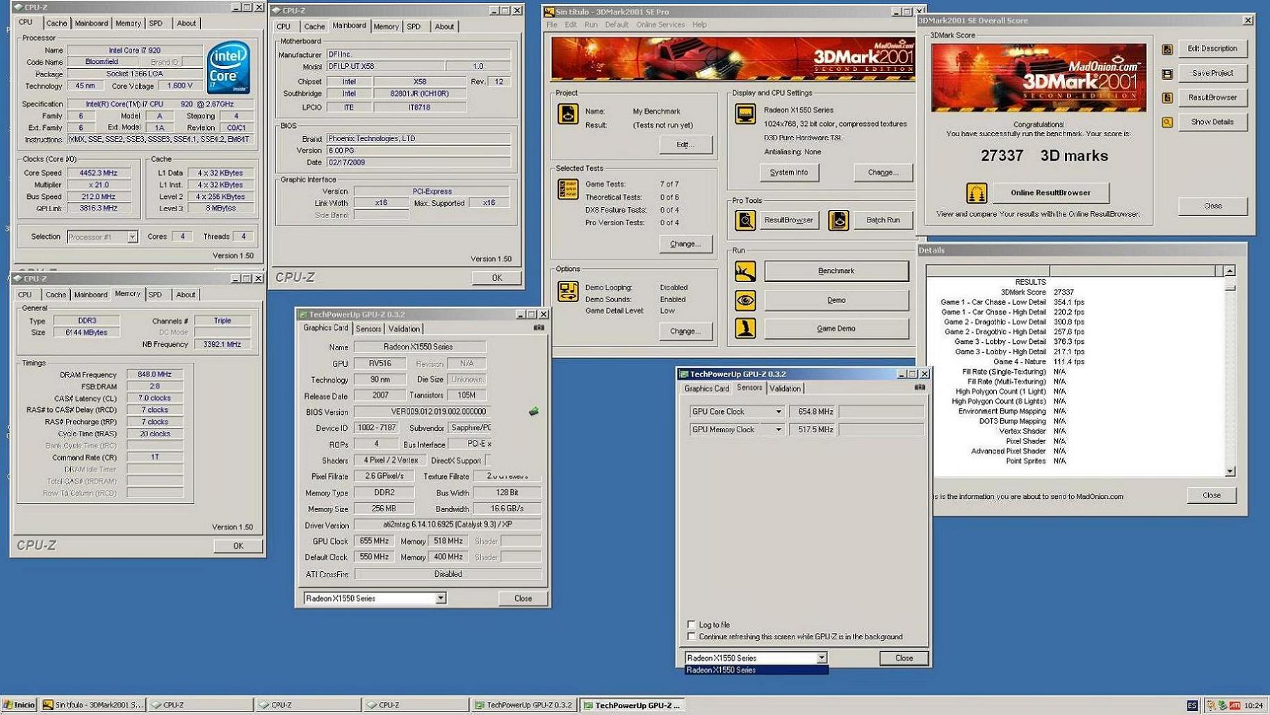Click the Intel Core i7 logo in CPU-Z

[229, 68]
